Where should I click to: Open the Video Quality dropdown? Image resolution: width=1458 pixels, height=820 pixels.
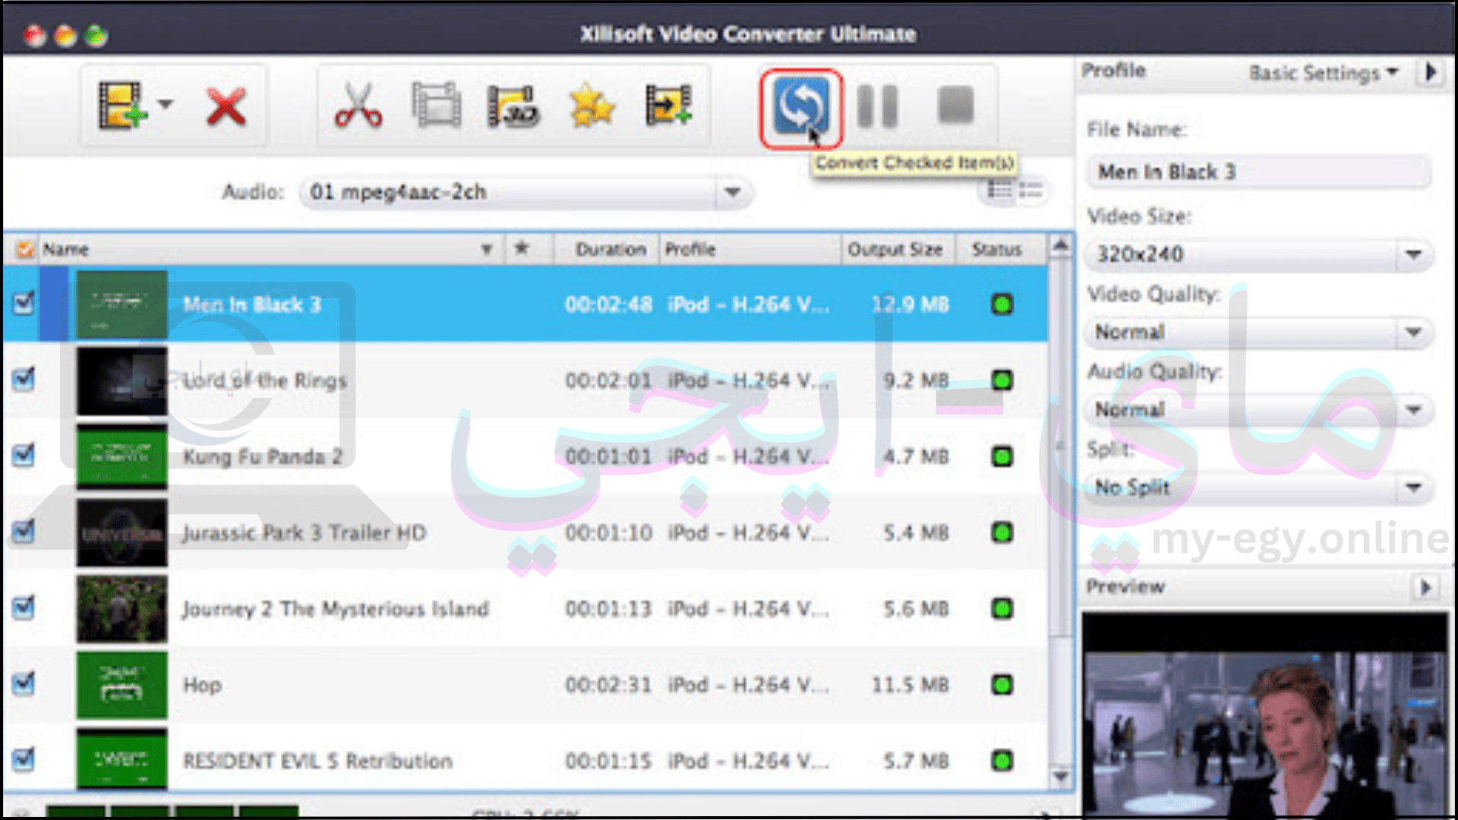click(x=1259, y=332)
